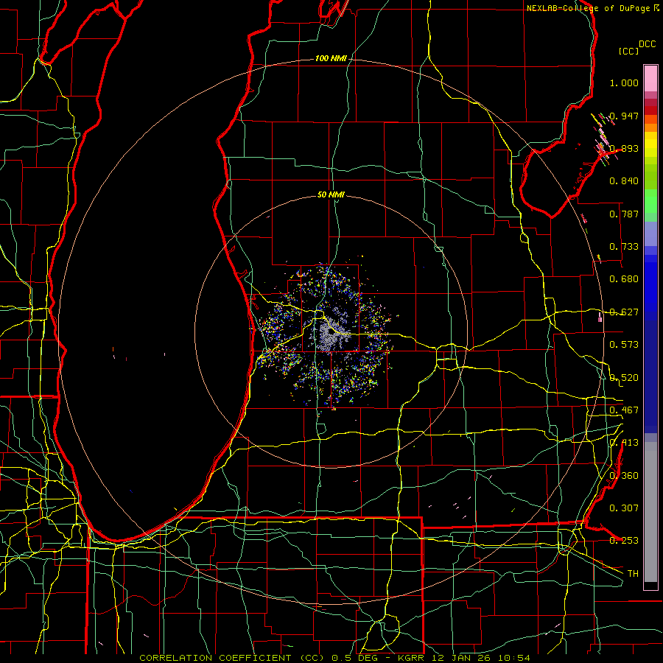Click the 50 NMI range ring label
The width and height of the screenshot is (663, 663).
coord(331,194)
